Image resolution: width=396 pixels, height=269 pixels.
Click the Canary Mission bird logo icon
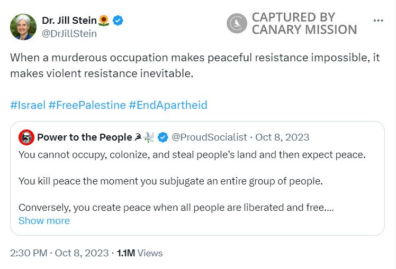point(237,23)
